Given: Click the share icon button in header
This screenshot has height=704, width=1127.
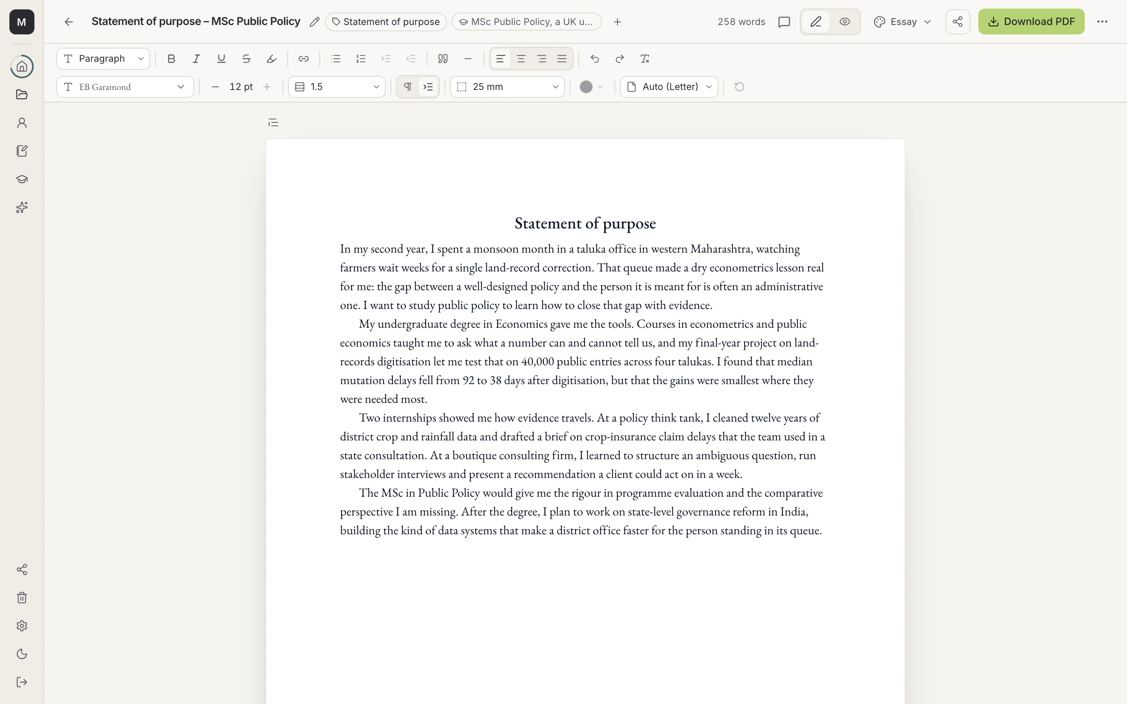Looking at the screenshot, I should coord(958,22).
